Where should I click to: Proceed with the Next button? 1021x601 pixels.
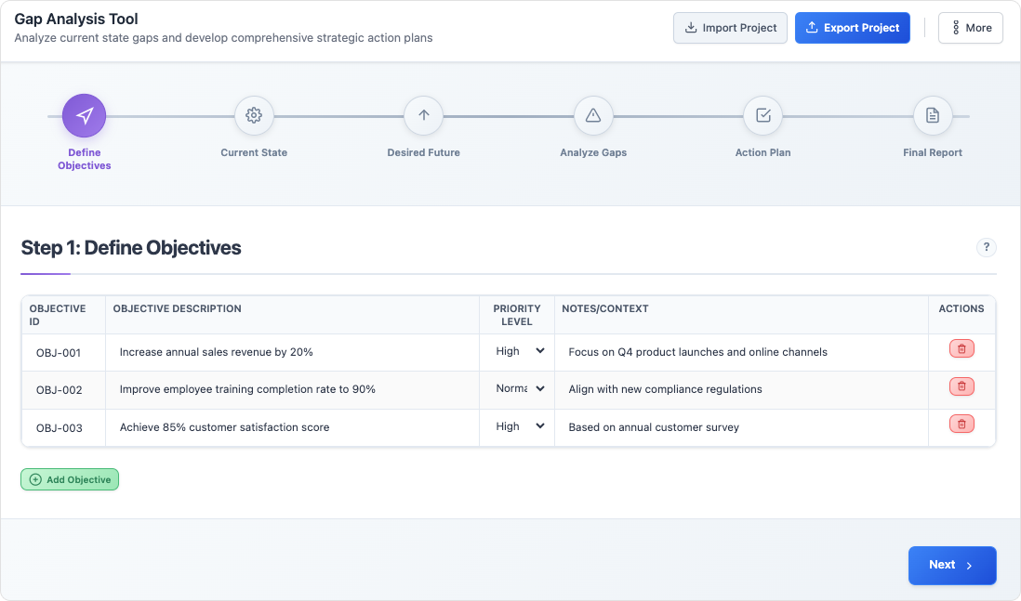[x=952, y=565]
